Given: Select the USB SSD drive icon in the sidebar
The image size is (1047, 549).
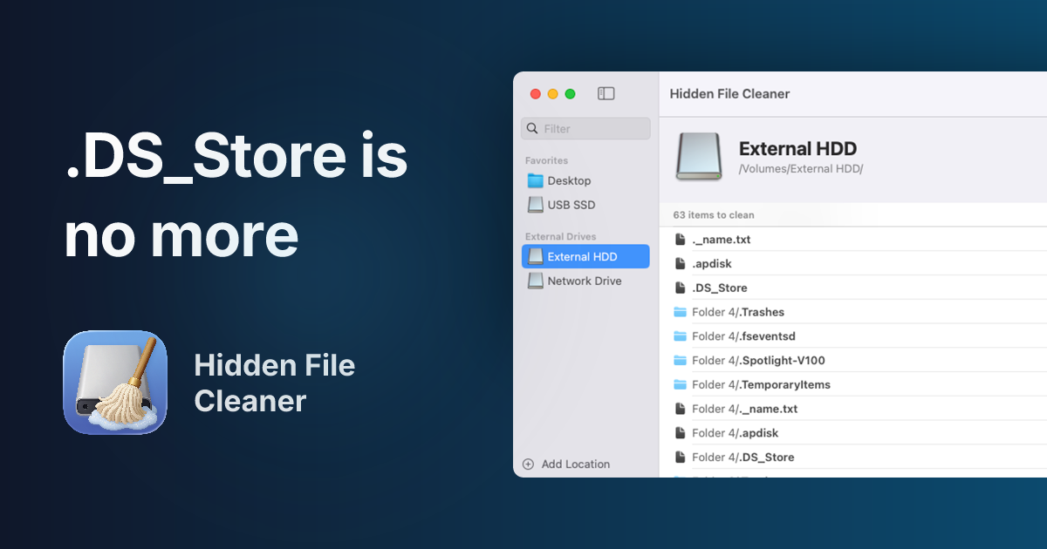Looking at the screenshot, I should point(535,204).
